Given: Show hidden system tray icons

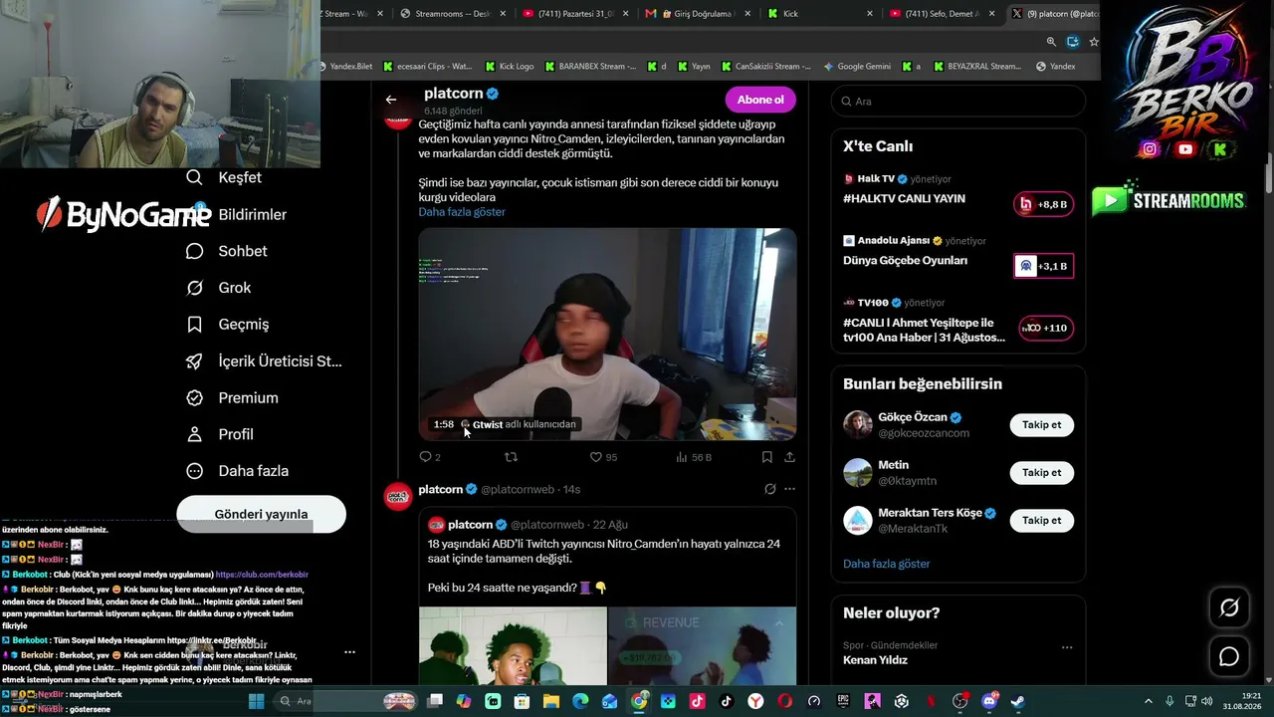Looking at the screenshot, I should click(1148, 701).
